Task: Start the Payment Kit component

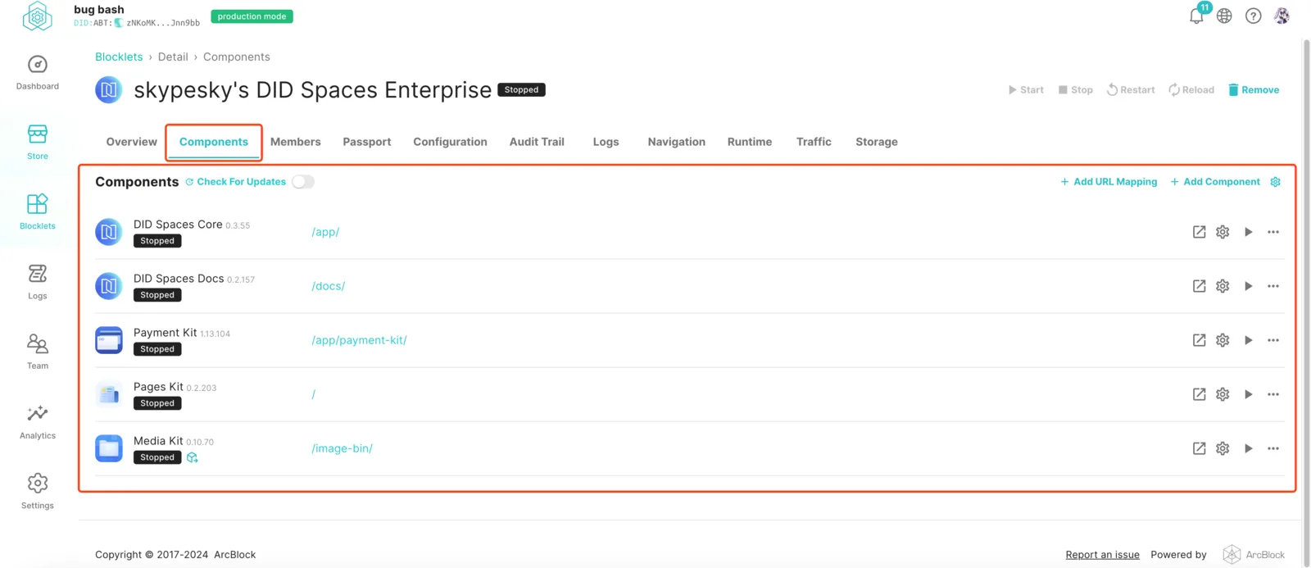Action: [1248, 340]
